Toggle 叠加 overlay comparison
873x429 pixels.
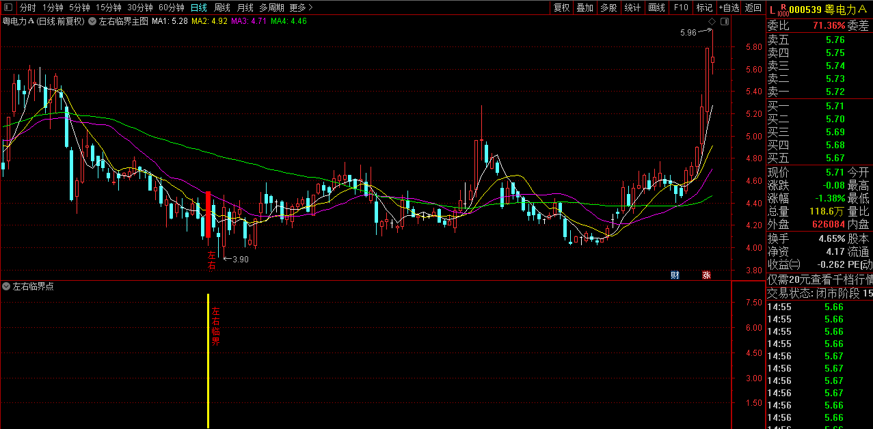pyautogui.click(x=585, y=8)
